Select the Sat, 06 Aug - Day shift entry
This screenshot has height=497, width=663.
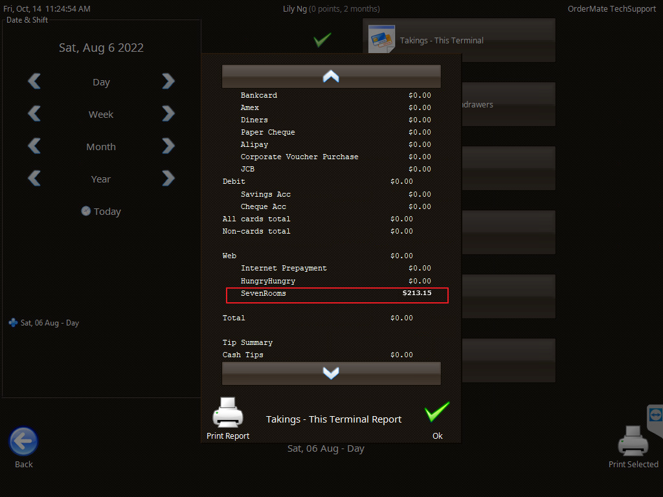pyautogui.click(x=44, y=323)
